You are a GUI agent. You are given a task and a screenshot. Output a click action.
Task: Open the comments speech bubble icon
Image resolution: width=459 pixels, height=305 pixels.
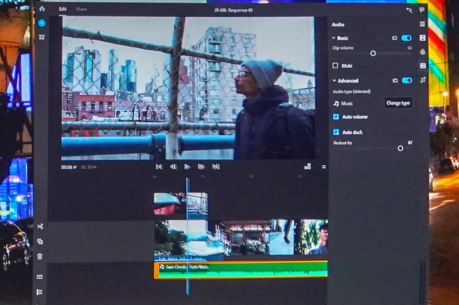[x=422, y=10]
